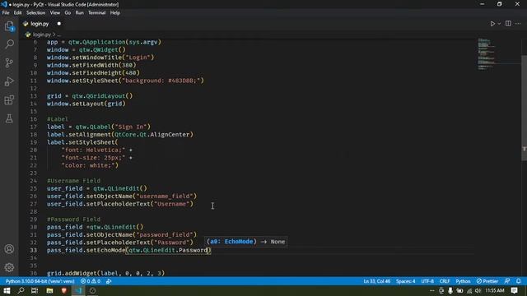Open the errors and warnings problems indicator
Viewport: 527px width, 296px height.
pos(91,281)
